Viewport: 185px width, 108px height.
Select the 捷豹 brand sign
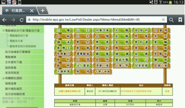coord(102,48)
